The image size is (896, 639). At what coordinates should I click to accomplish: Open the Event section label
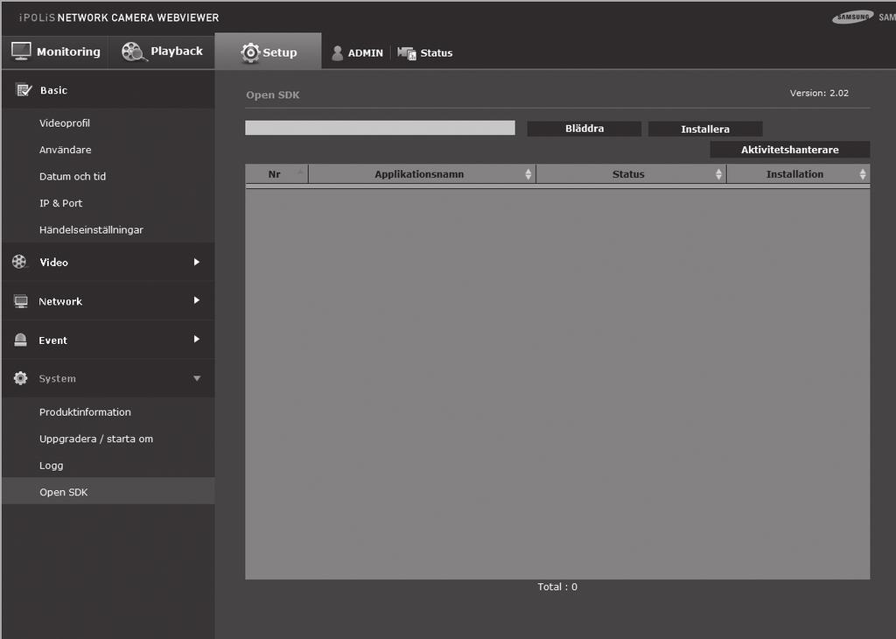52,341
